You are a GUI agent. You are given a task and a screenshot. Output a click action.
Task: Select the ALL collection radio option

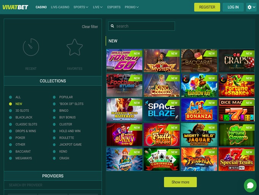pyautogui.click(x=10, y=97)
